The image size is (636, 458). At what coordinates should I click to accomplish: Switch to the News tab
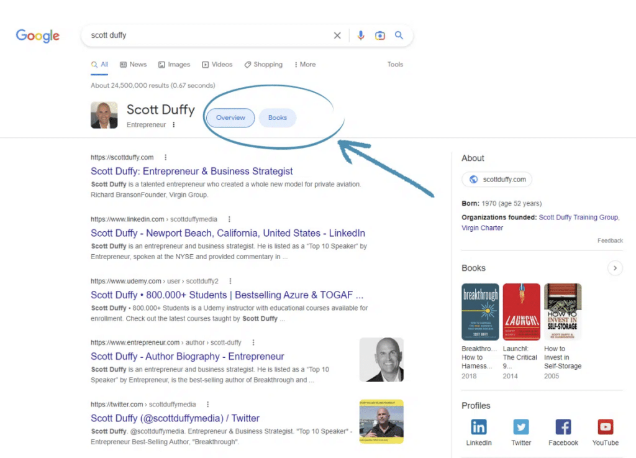click(134, 65)
